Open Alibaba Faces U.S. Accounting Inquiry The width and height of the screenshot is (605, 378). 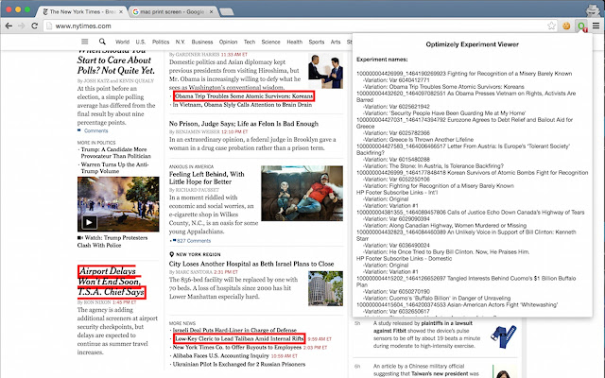coord(220,355)
